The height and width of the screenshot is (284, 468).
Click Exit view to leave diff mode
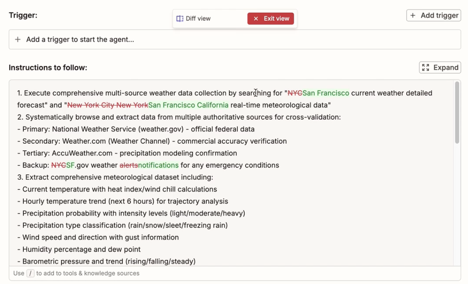coord(271,18)
